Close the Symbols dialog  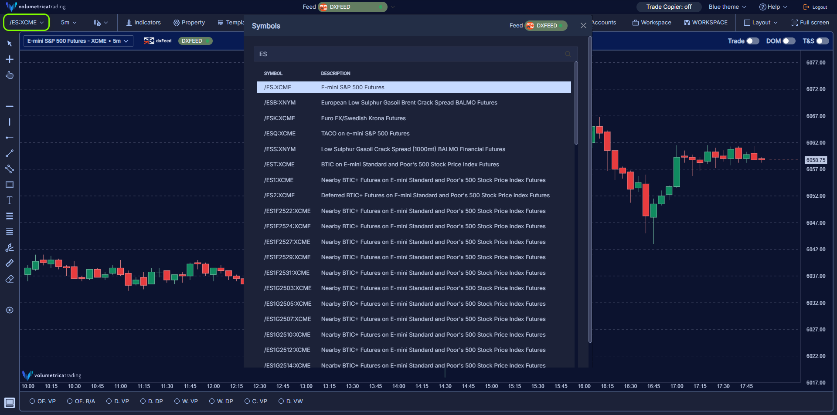click(x=583, y=26)
